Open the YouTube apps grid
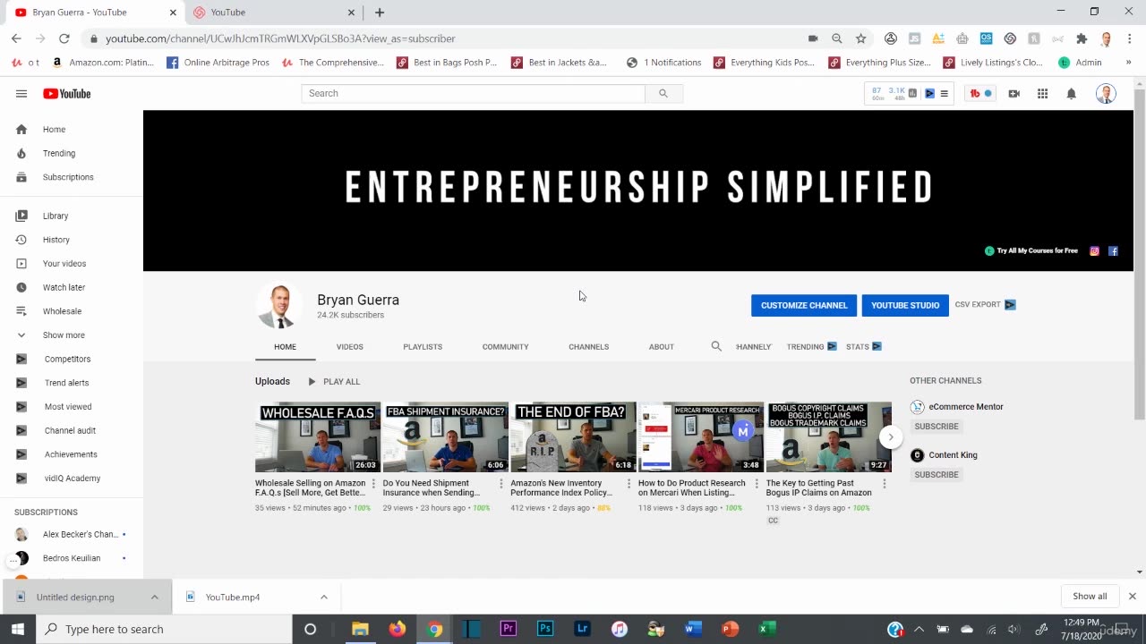Image resolution: width=1146 pixels, height=644 pixels. (1042, 93)
